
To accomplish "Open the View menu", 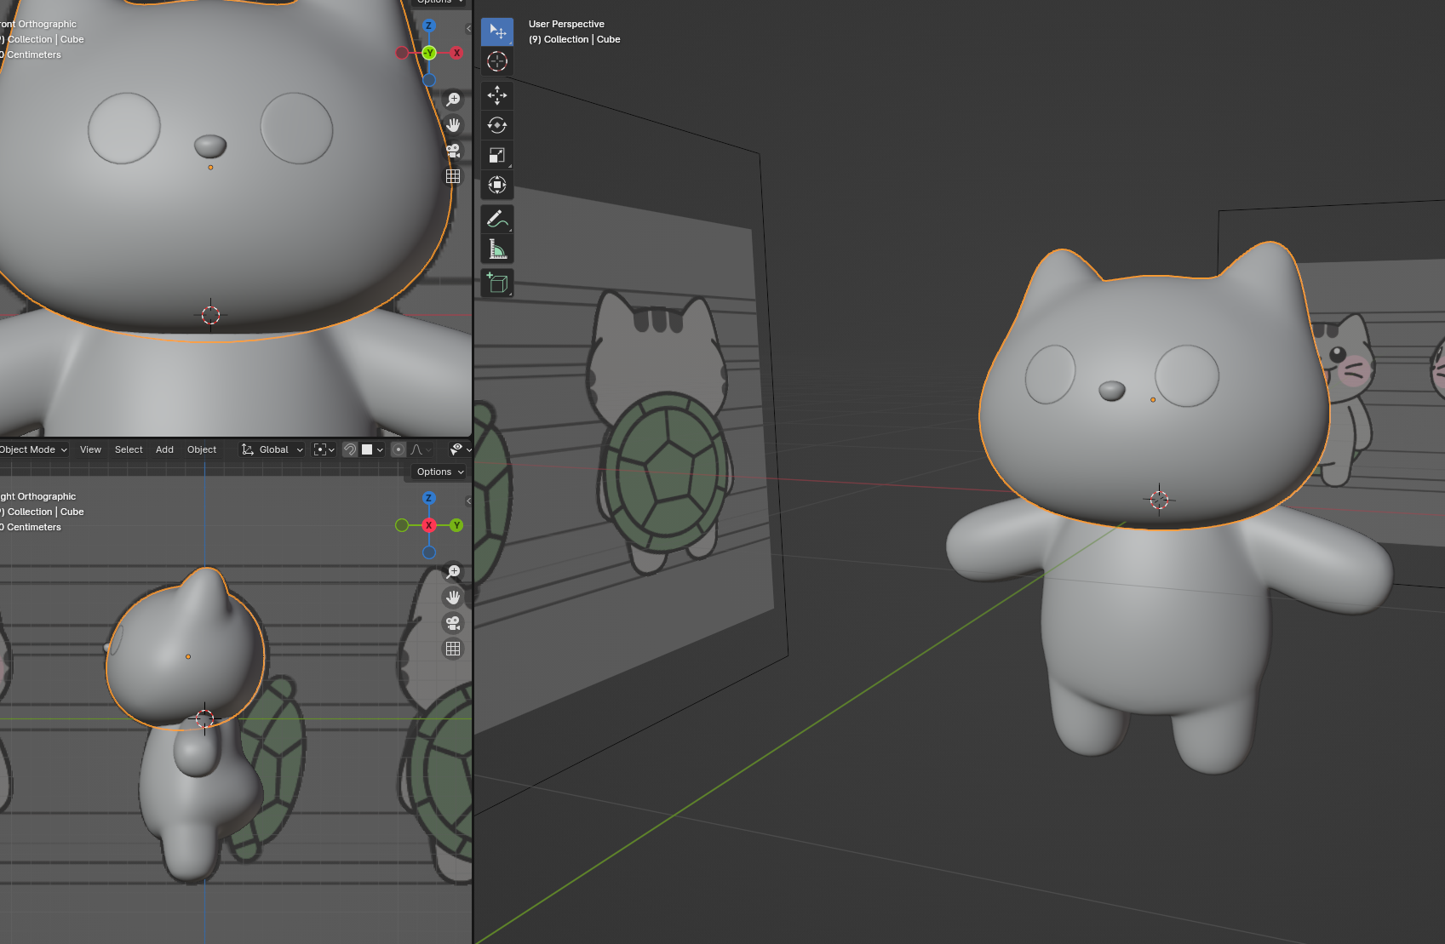I will tap(90, 449).
